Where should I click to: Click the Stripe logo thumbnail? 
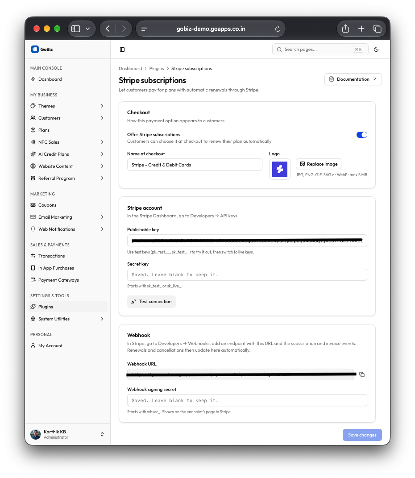280,169
